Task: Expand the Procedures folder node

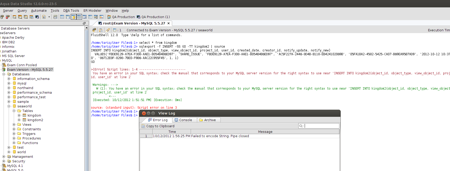Action: (14, 138)
